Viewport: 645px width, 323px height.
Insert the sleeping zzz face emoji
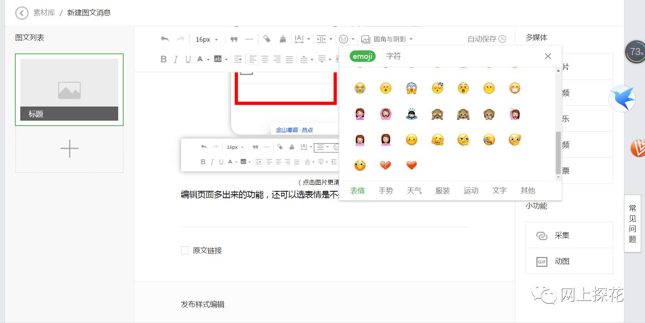point(438,88)
